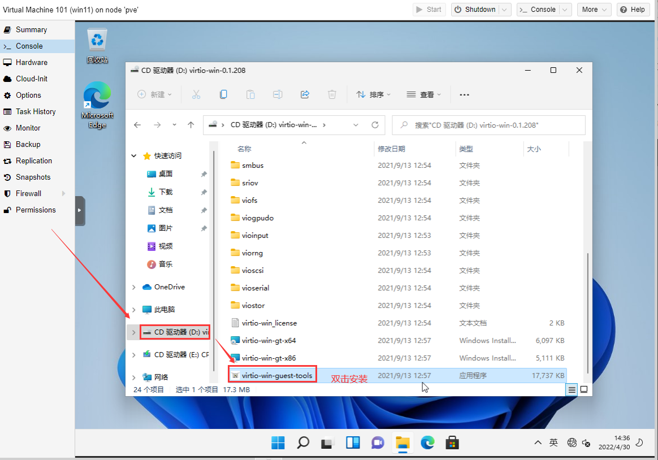
Task: Open the Snapshots tab
Action: 37,177
